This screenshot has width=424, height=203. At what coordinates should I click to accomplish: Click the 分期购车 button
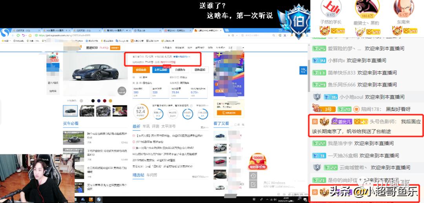(180, 70)
